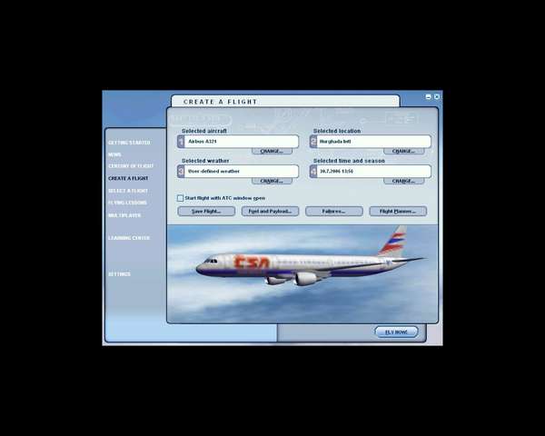Click the Selected location label

point(337,131)
